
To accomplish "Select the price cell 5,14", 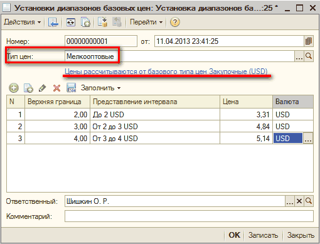I will (x=246, y=138).
